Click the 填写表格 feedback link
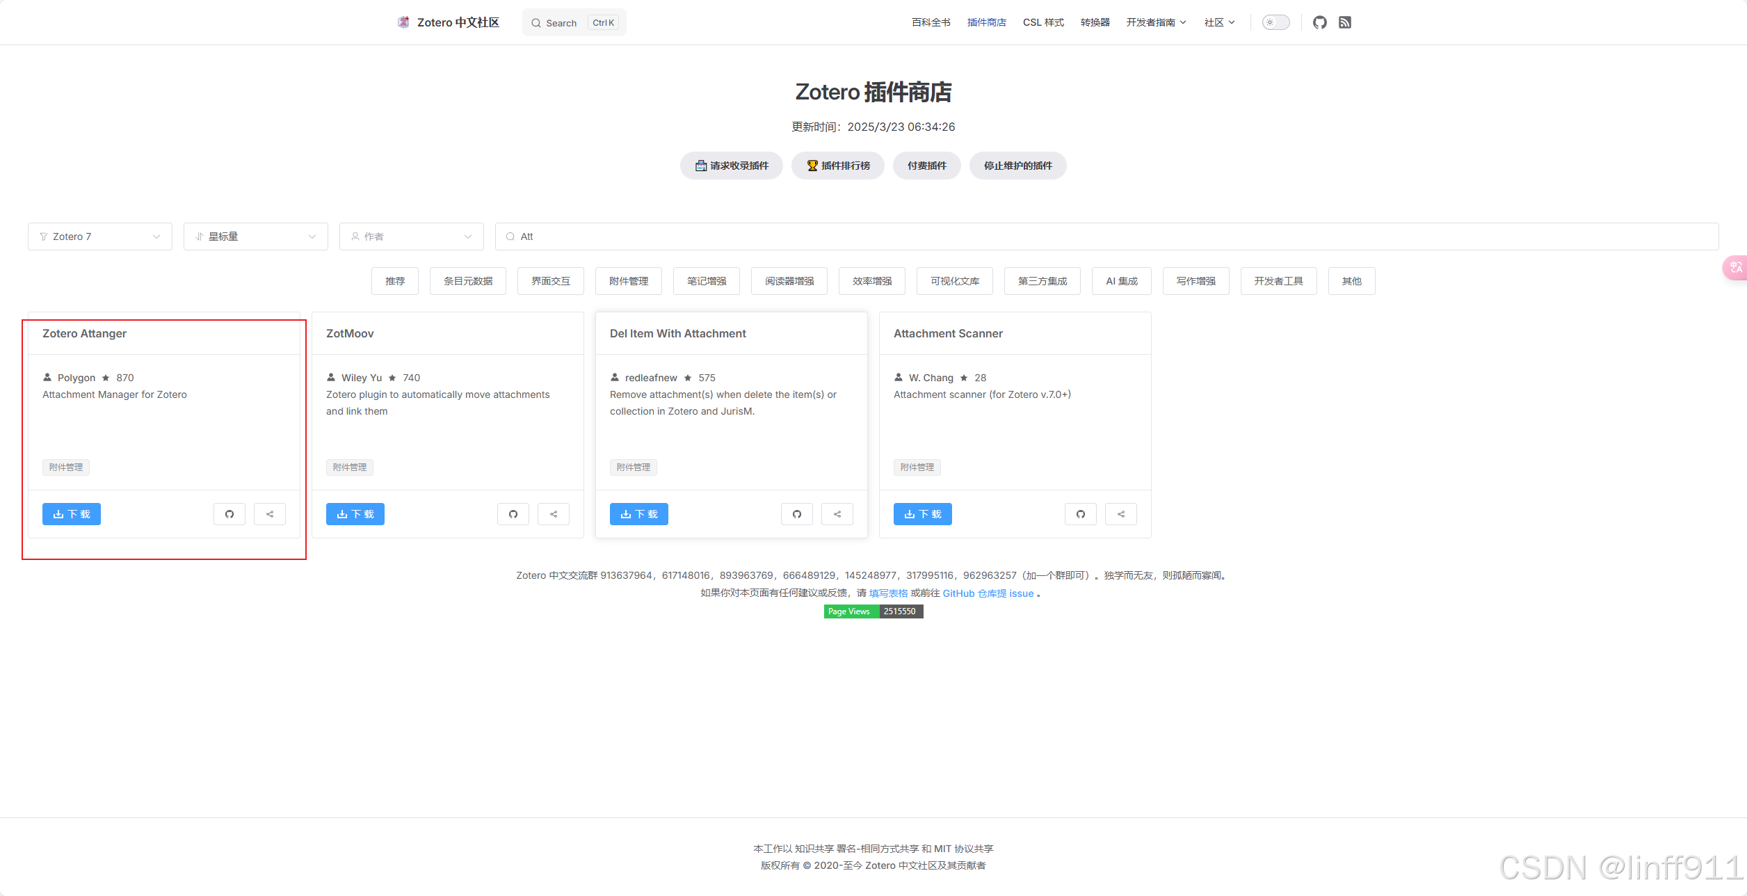The image size is (1747, 896). pos(888,593)
